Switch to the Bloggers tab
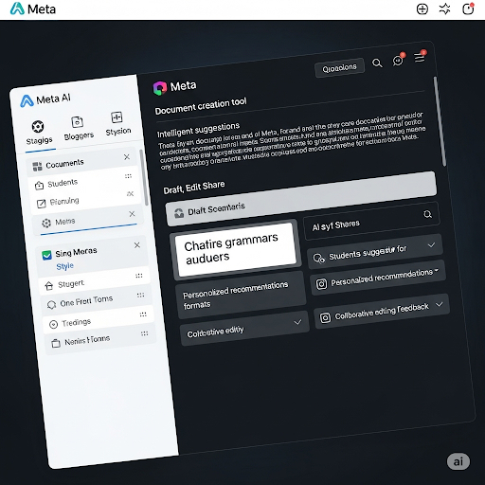Viewport: 485px width, 485px height. click(79, 129)
